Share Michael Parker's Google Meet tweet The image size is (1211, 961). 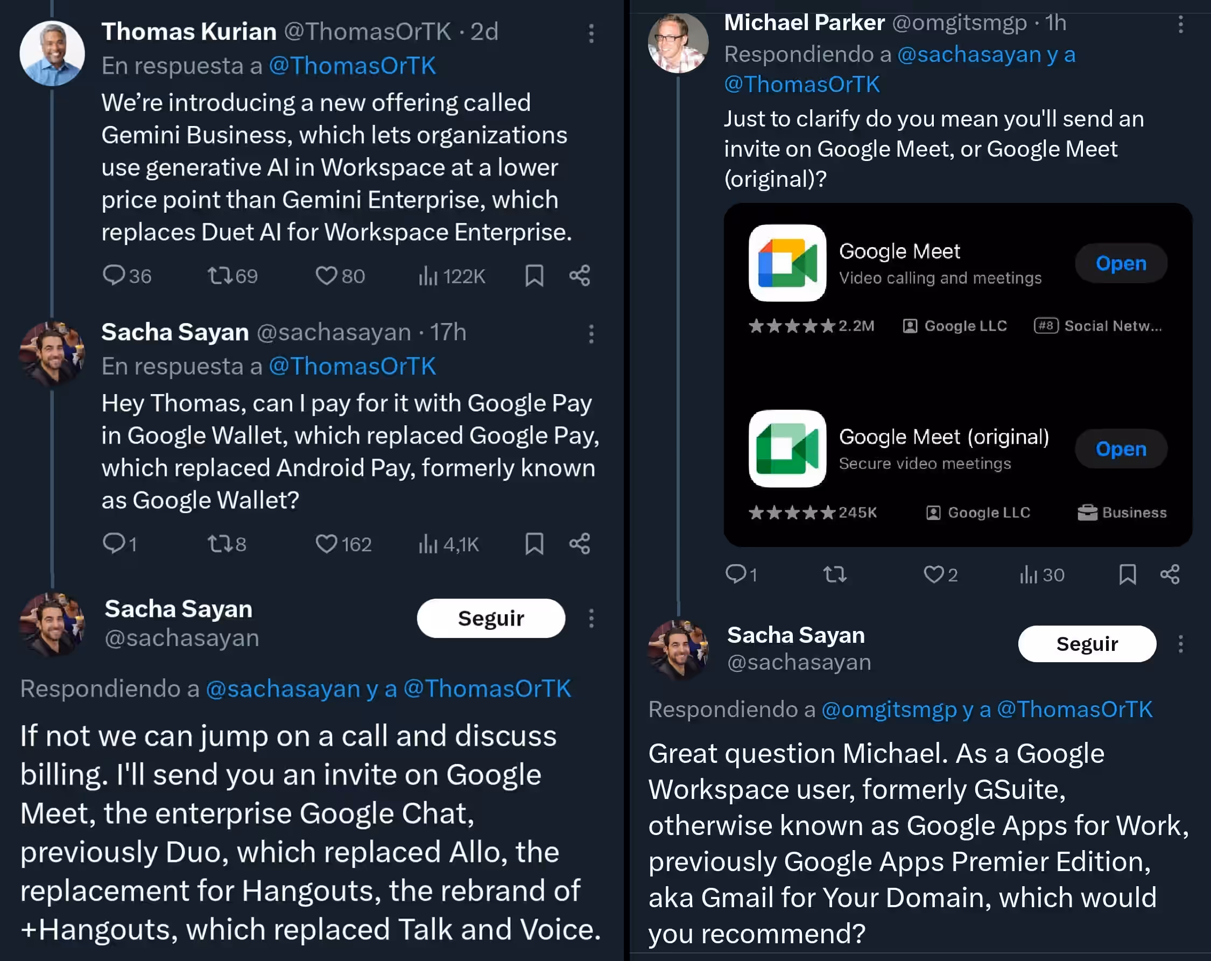1170,574
